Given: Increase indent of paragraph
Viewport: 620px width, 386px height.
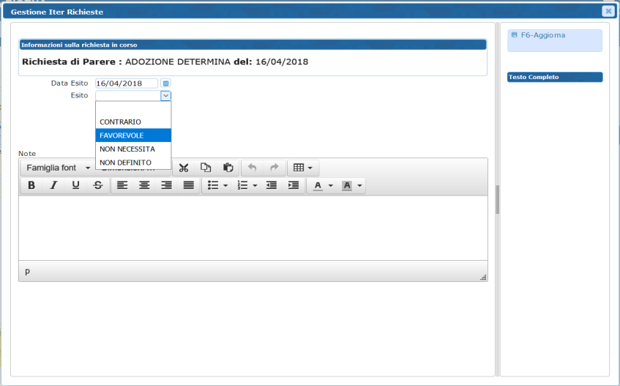Looking at the screenshot, I should click(294, 186).
